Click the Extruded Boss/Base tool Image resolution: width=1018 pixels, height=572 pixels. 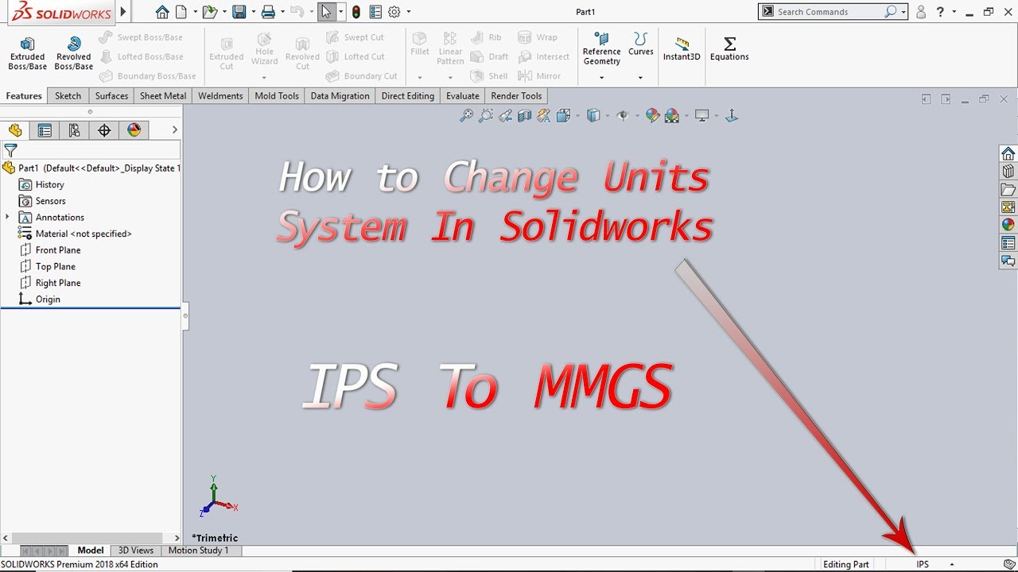click(28, 53)
